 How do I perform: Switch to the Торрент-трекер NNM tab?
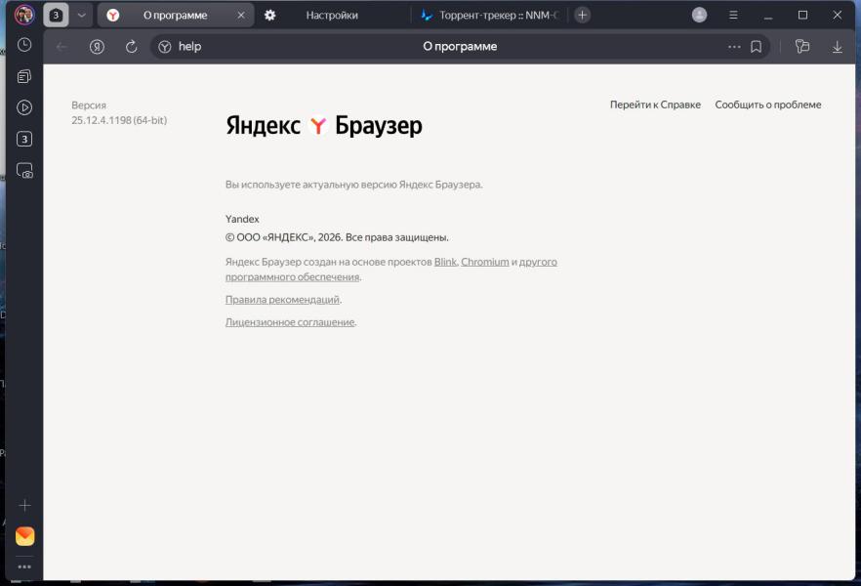click(488, 15)
